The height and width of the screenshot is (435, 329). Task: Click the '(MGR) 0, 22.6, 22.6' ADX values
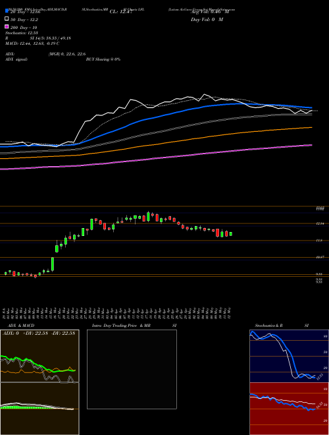[67, 54]
